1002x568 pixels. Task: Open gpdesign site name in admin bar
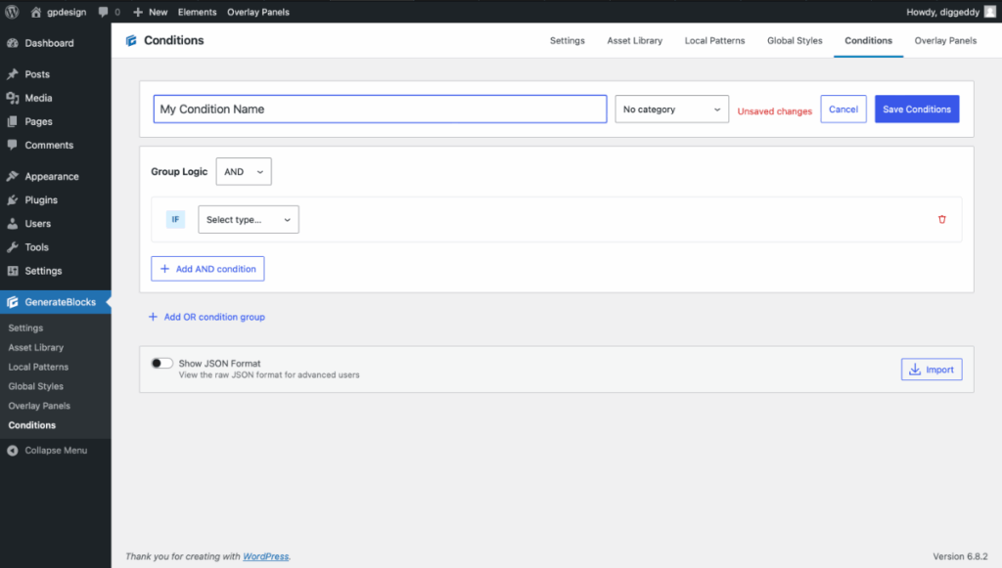click(67, 12)
